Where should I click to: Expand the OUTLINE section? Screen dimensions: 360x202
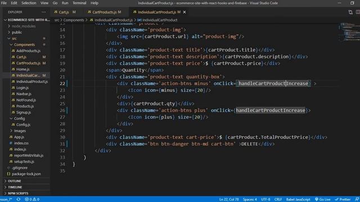coord(14,181)
